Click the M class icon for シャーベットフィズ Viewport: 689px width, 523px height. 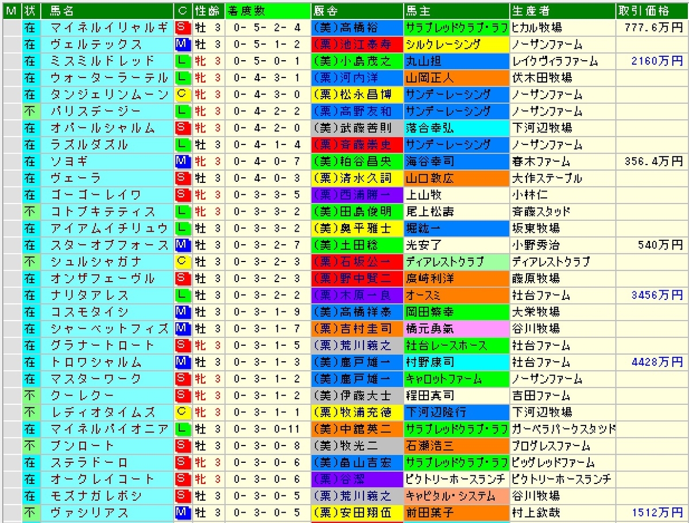tap(183, 328)
